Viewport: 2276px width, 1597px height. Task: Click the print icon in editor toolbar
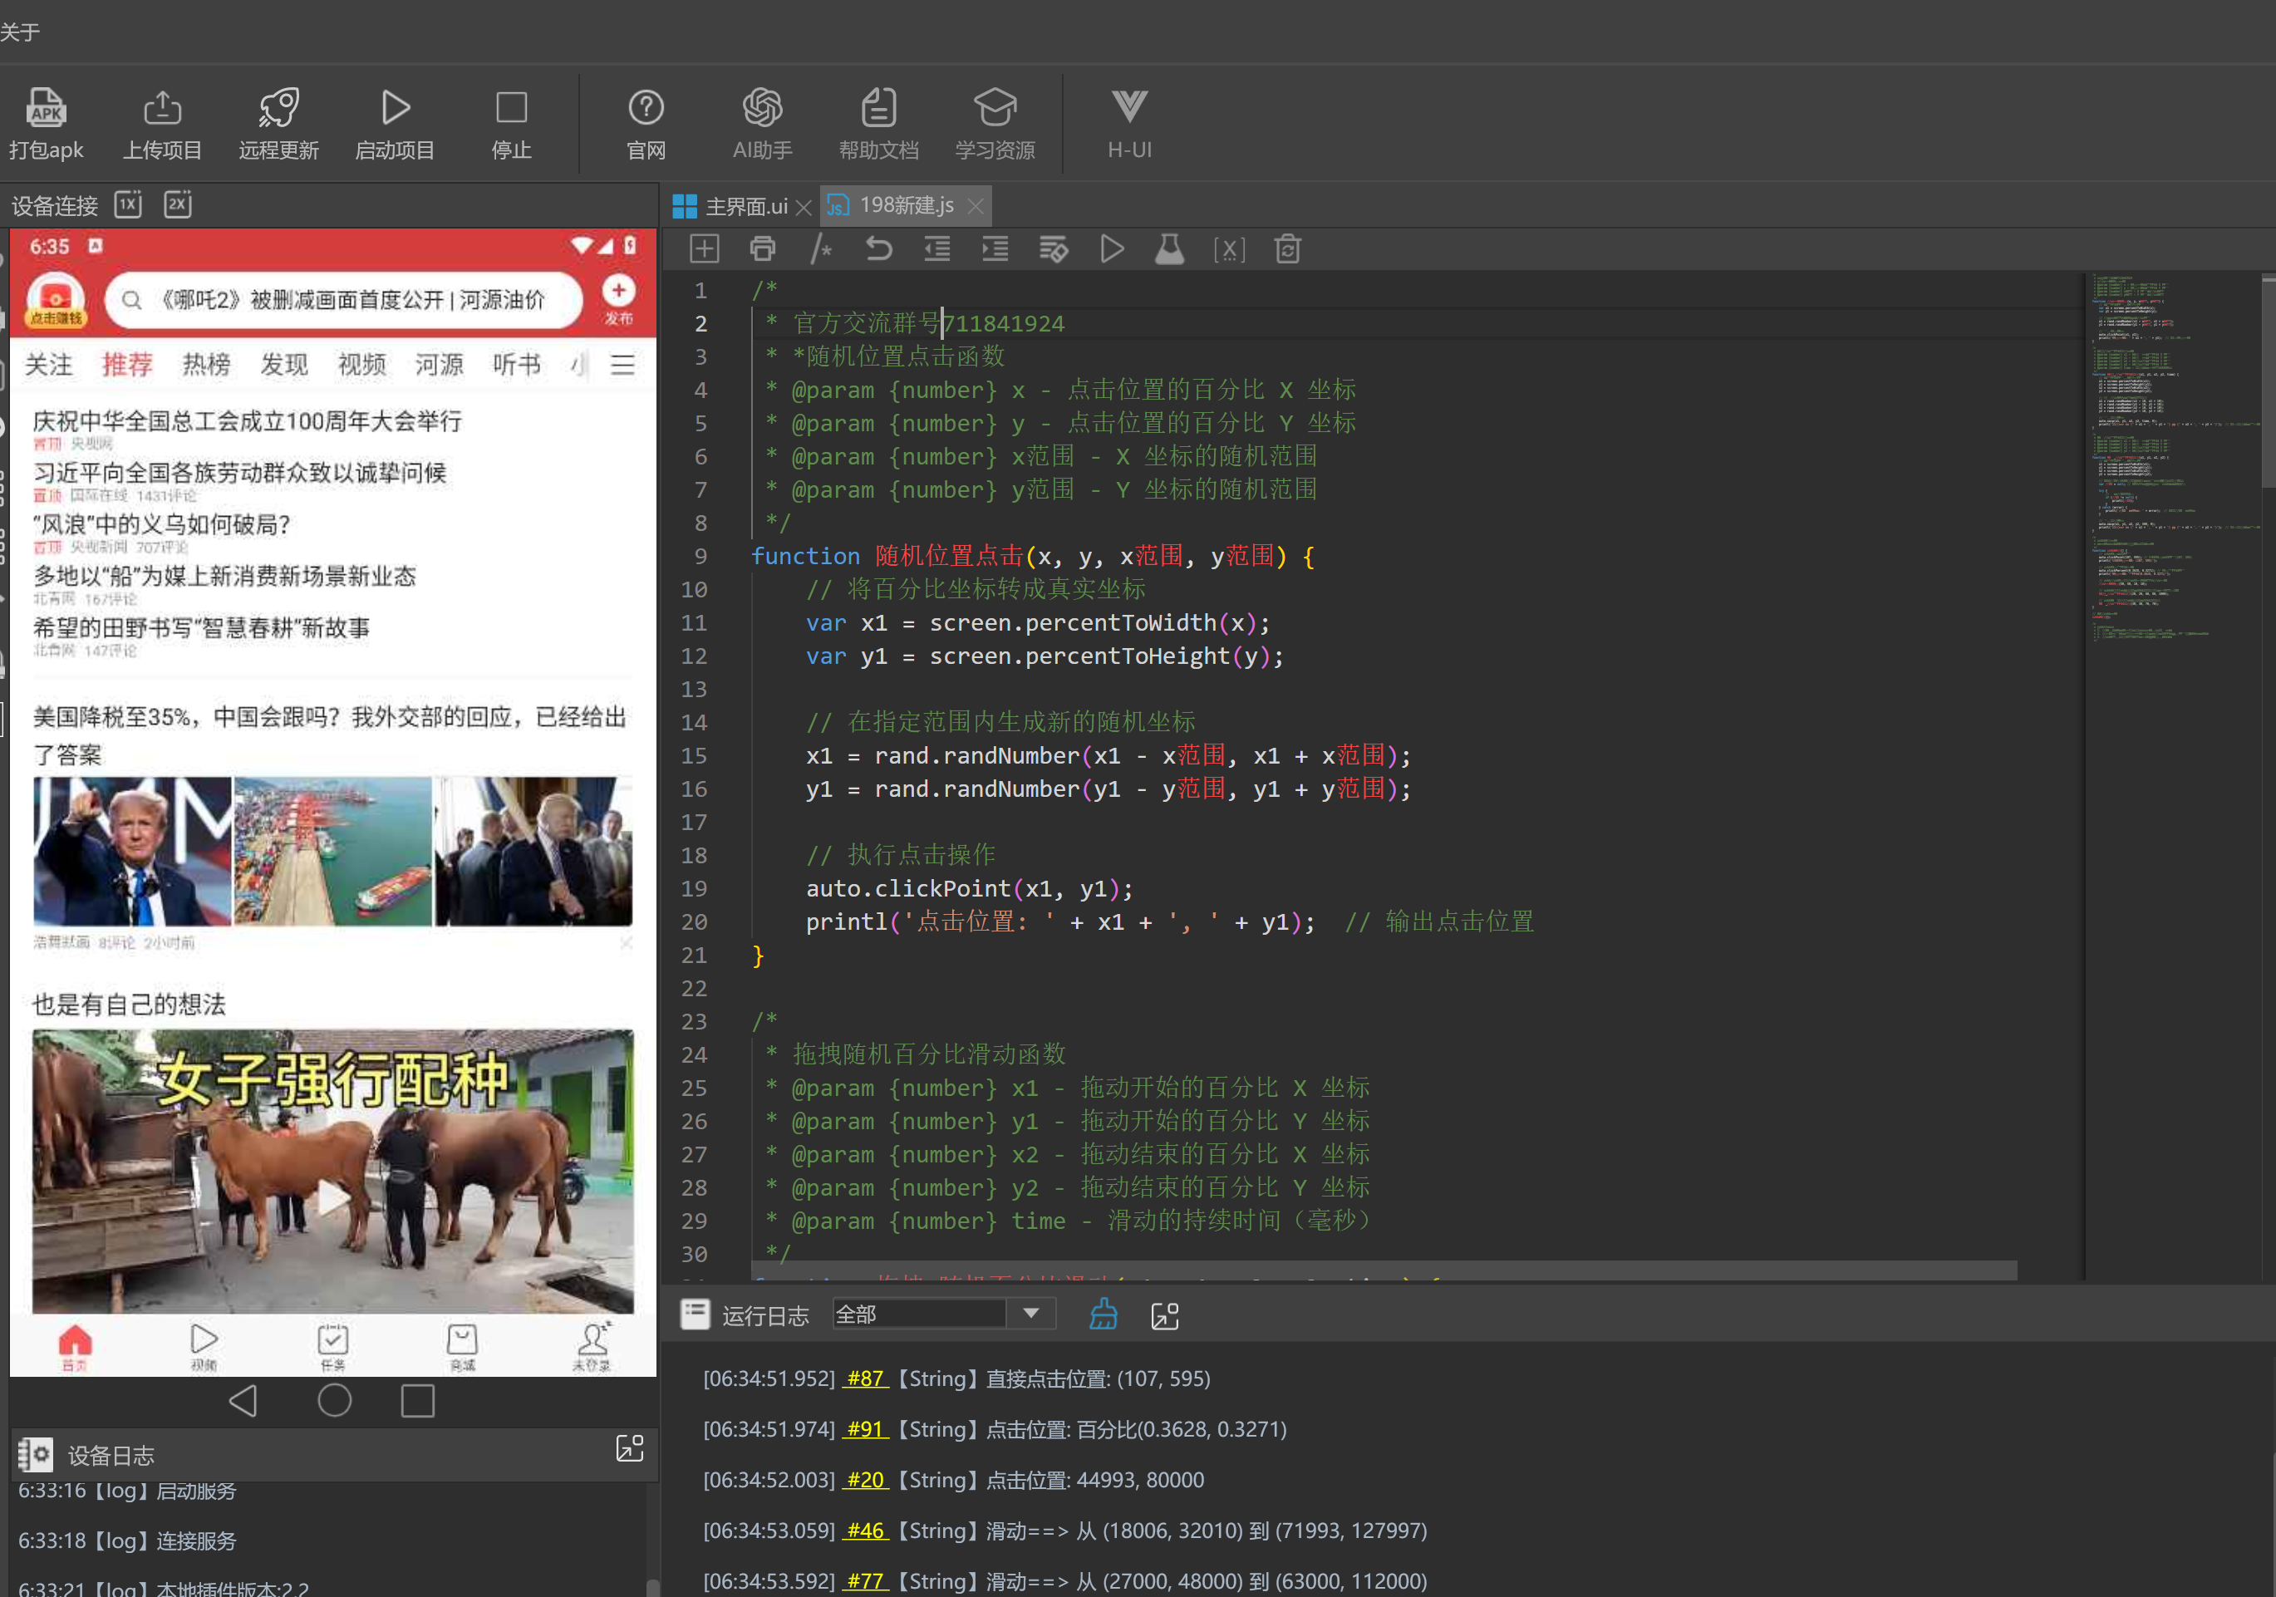[x=762, y=248]
